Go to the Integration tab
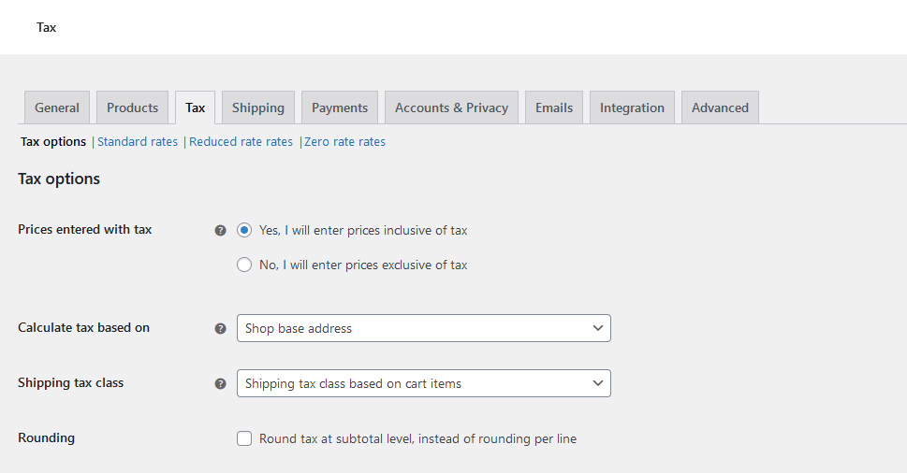907x473 pixels. pos(632,107)
